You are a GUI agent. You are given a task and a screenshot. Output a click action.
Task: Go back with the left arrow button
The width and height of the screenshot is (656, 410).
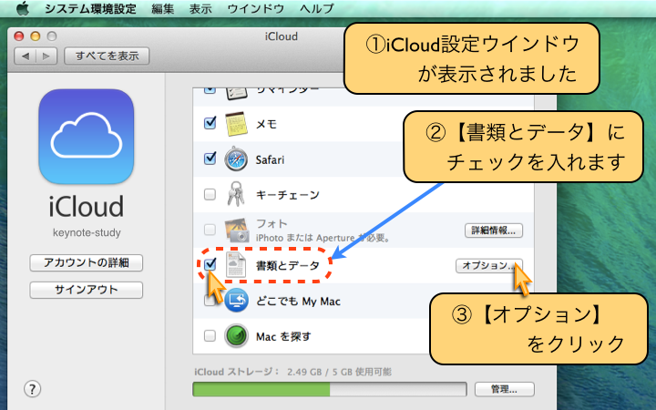(26, 56)
